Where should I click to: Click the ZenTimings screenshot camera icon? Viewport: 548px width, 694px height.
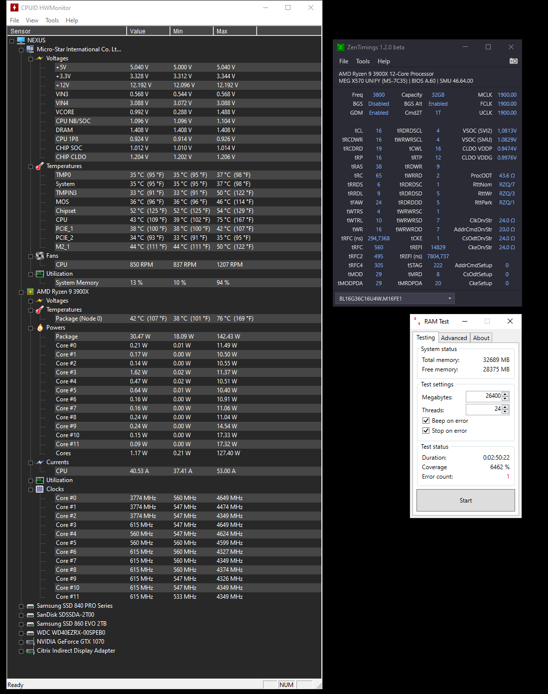click(514, 61)
